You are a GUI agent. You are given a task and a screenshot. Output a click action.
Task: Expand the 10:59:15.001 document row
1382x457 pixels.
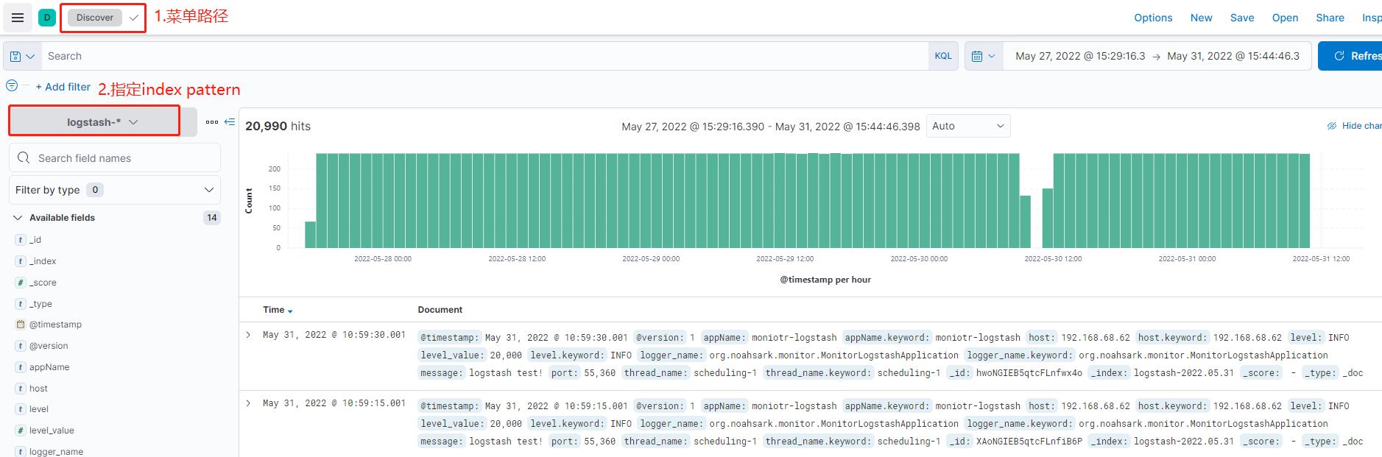click(x=249, y=403)
